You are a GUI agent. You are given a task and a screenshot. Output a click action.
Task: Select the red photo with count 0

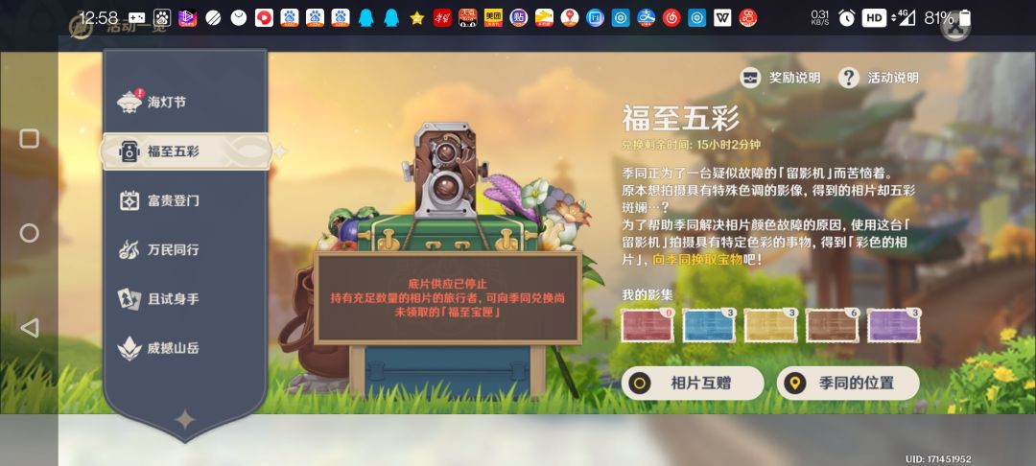click(647, 325)
